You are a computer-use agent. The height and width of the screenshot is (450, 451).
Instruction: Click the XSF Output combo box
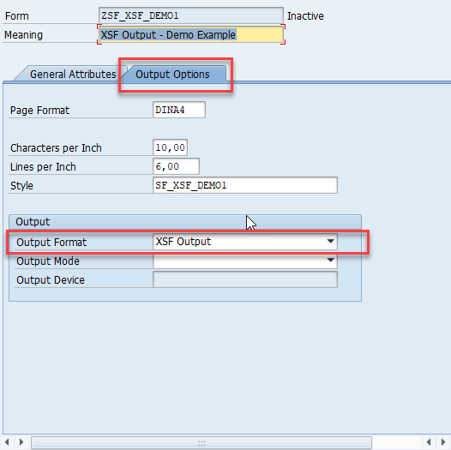[245, 242]
